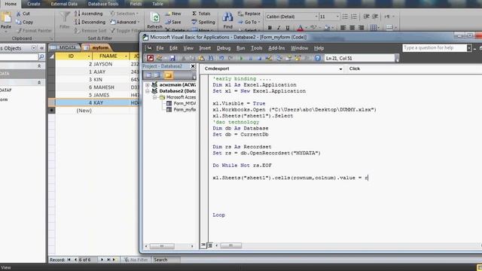Click the Cut button in Access ribbon
Viewport: 482px width, 271px height.
(x=23, y=14)
